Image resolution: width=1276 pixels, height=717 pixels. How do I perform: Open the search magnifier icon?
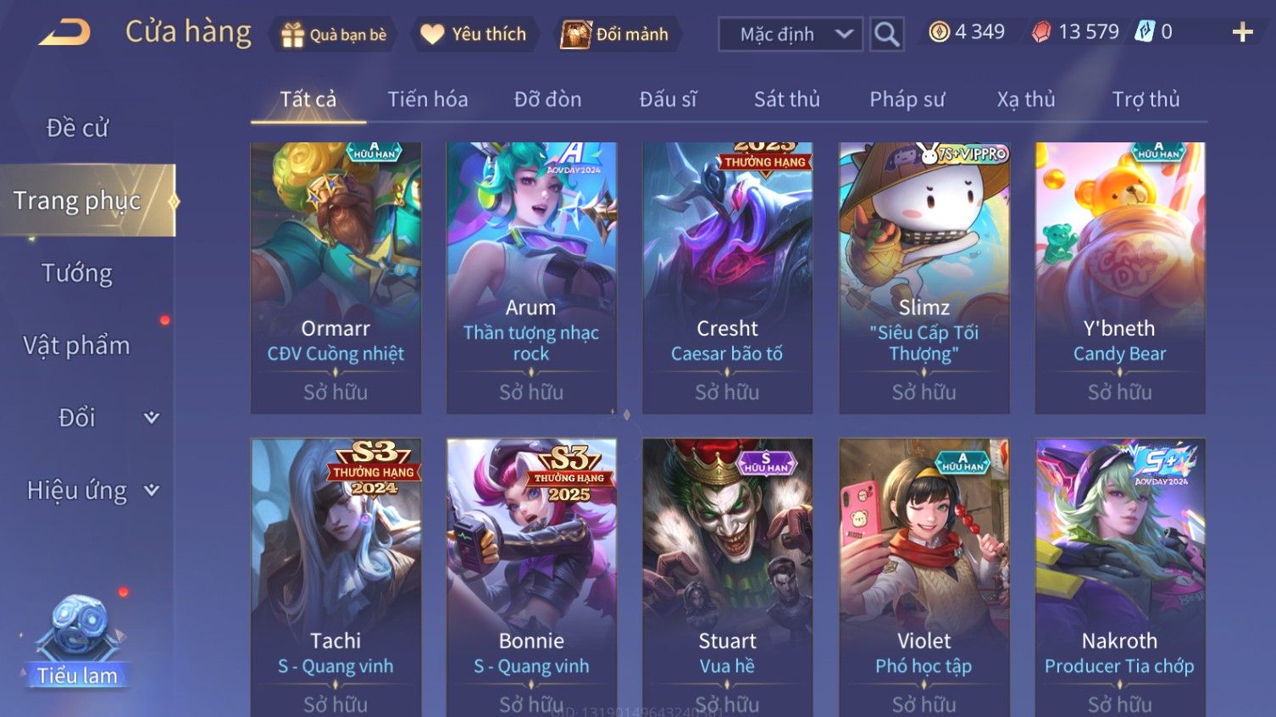click(x=886, y=34)
